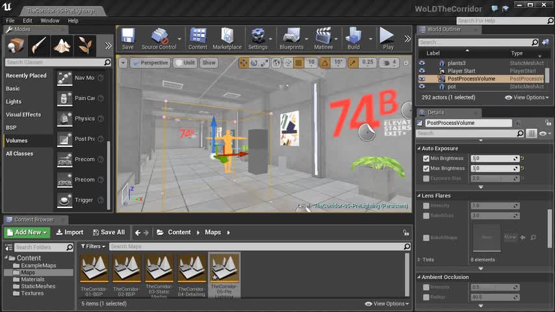Select the Paint mode brush icon
This screenshot has width=555, height=312.
39,45
